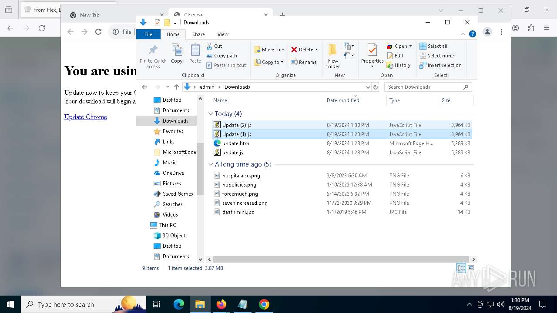Open the File menu tab
This screenshot has width=557, height=313.
pos(148,34)
